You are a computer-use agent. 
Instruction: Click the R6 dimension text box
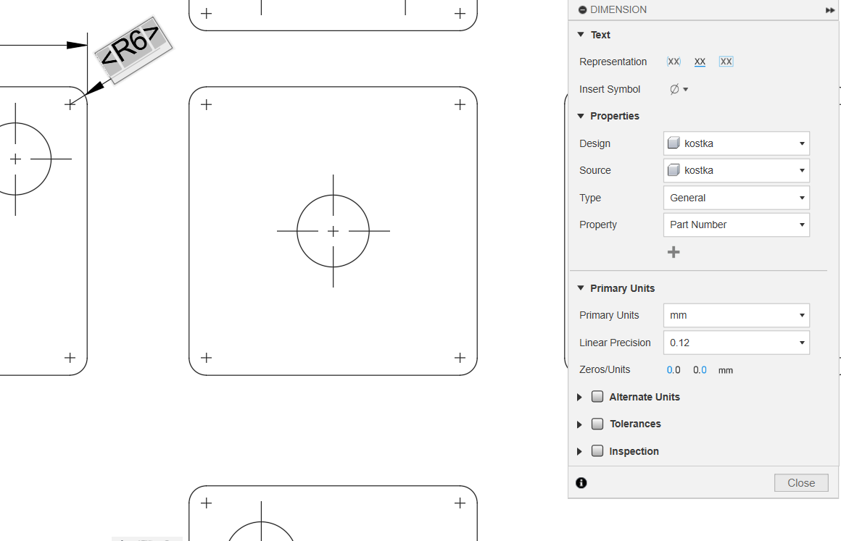tap(132, 49)
